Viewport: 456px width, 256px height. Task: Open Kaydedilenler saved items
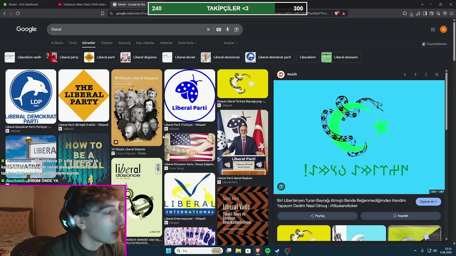tap(434, 44)
